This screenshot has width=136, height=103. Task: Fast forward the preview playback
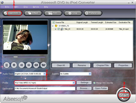click(29, 65)
